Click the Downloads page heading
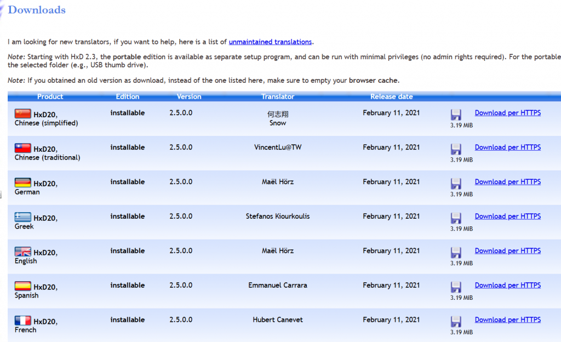The width and height of the screenshot is (561, 342). [37, 10]
